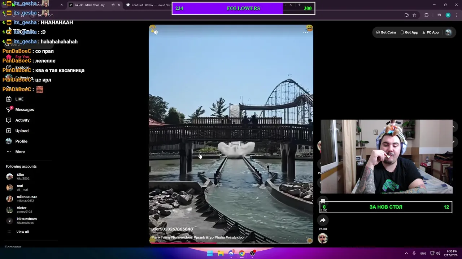Click the PC App download button

click(430, 32)
